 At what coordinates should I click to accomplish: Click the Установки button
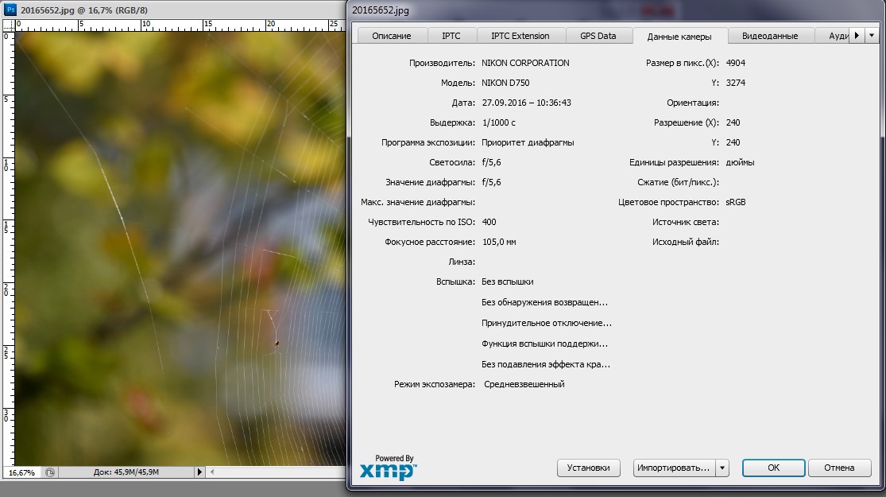588,468
